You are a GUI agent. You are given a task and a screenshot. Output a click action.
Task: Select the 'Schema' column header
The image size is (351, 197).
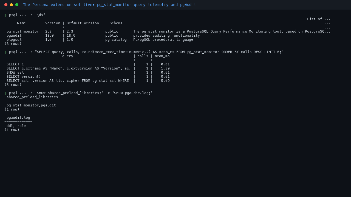(116, 23)
